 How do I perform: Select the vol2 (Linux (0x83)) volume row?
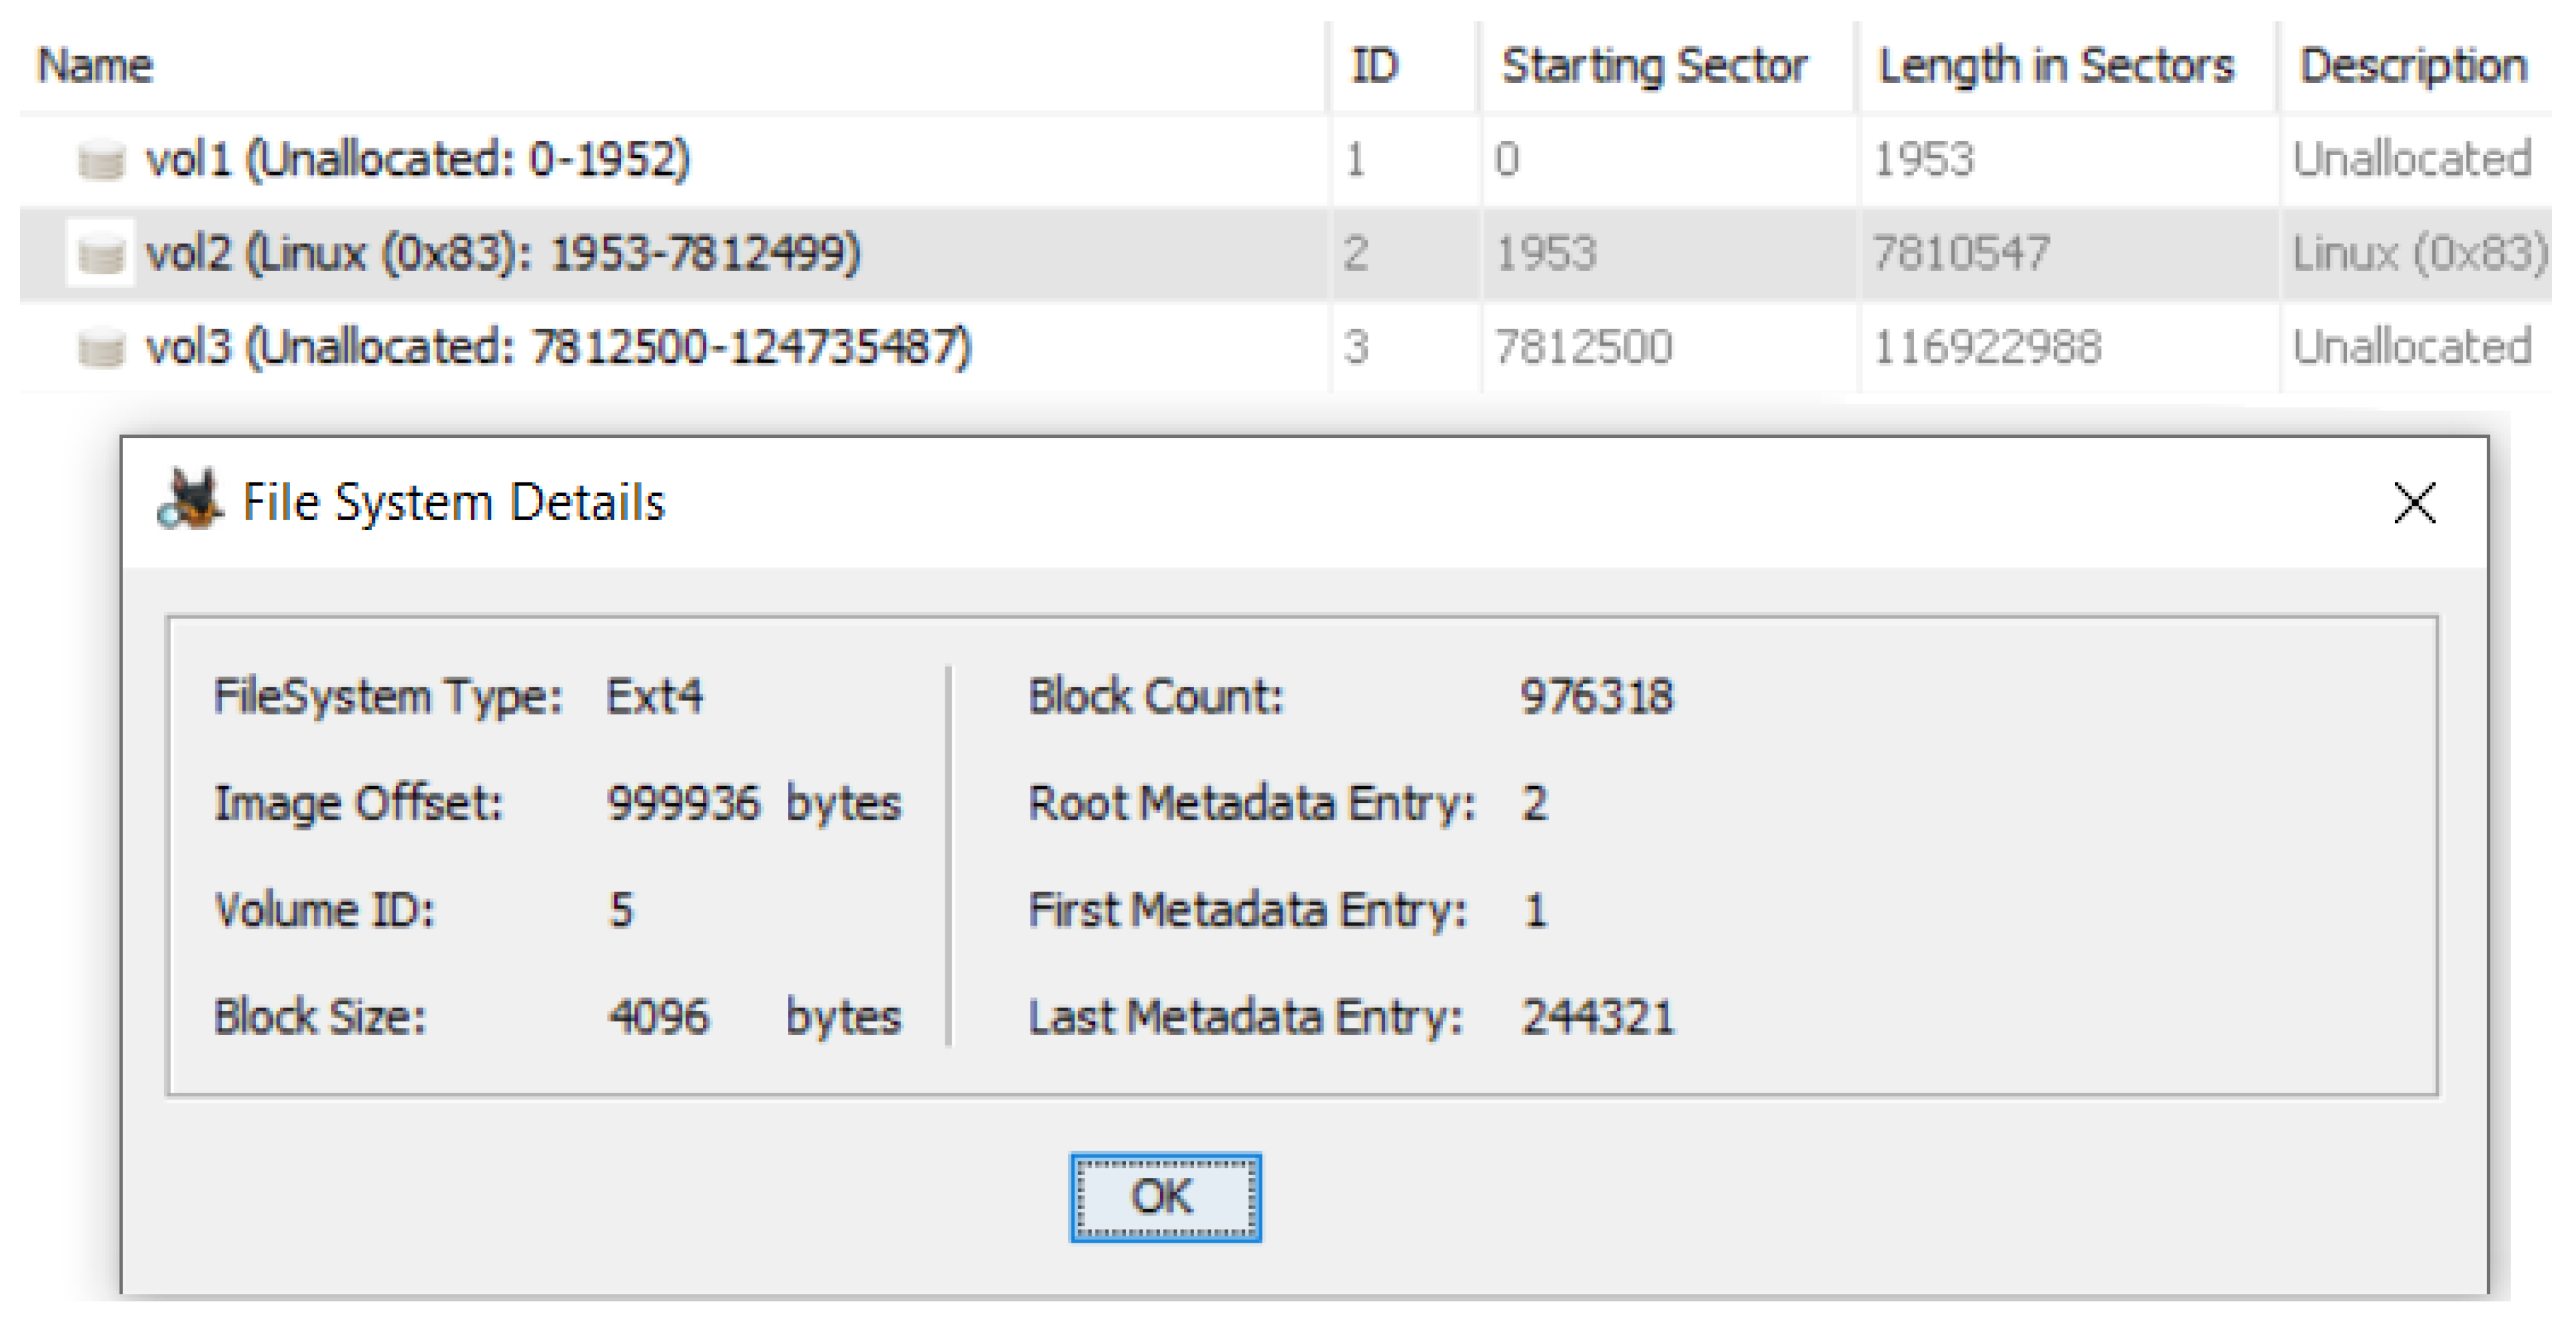coord(1286,254)
